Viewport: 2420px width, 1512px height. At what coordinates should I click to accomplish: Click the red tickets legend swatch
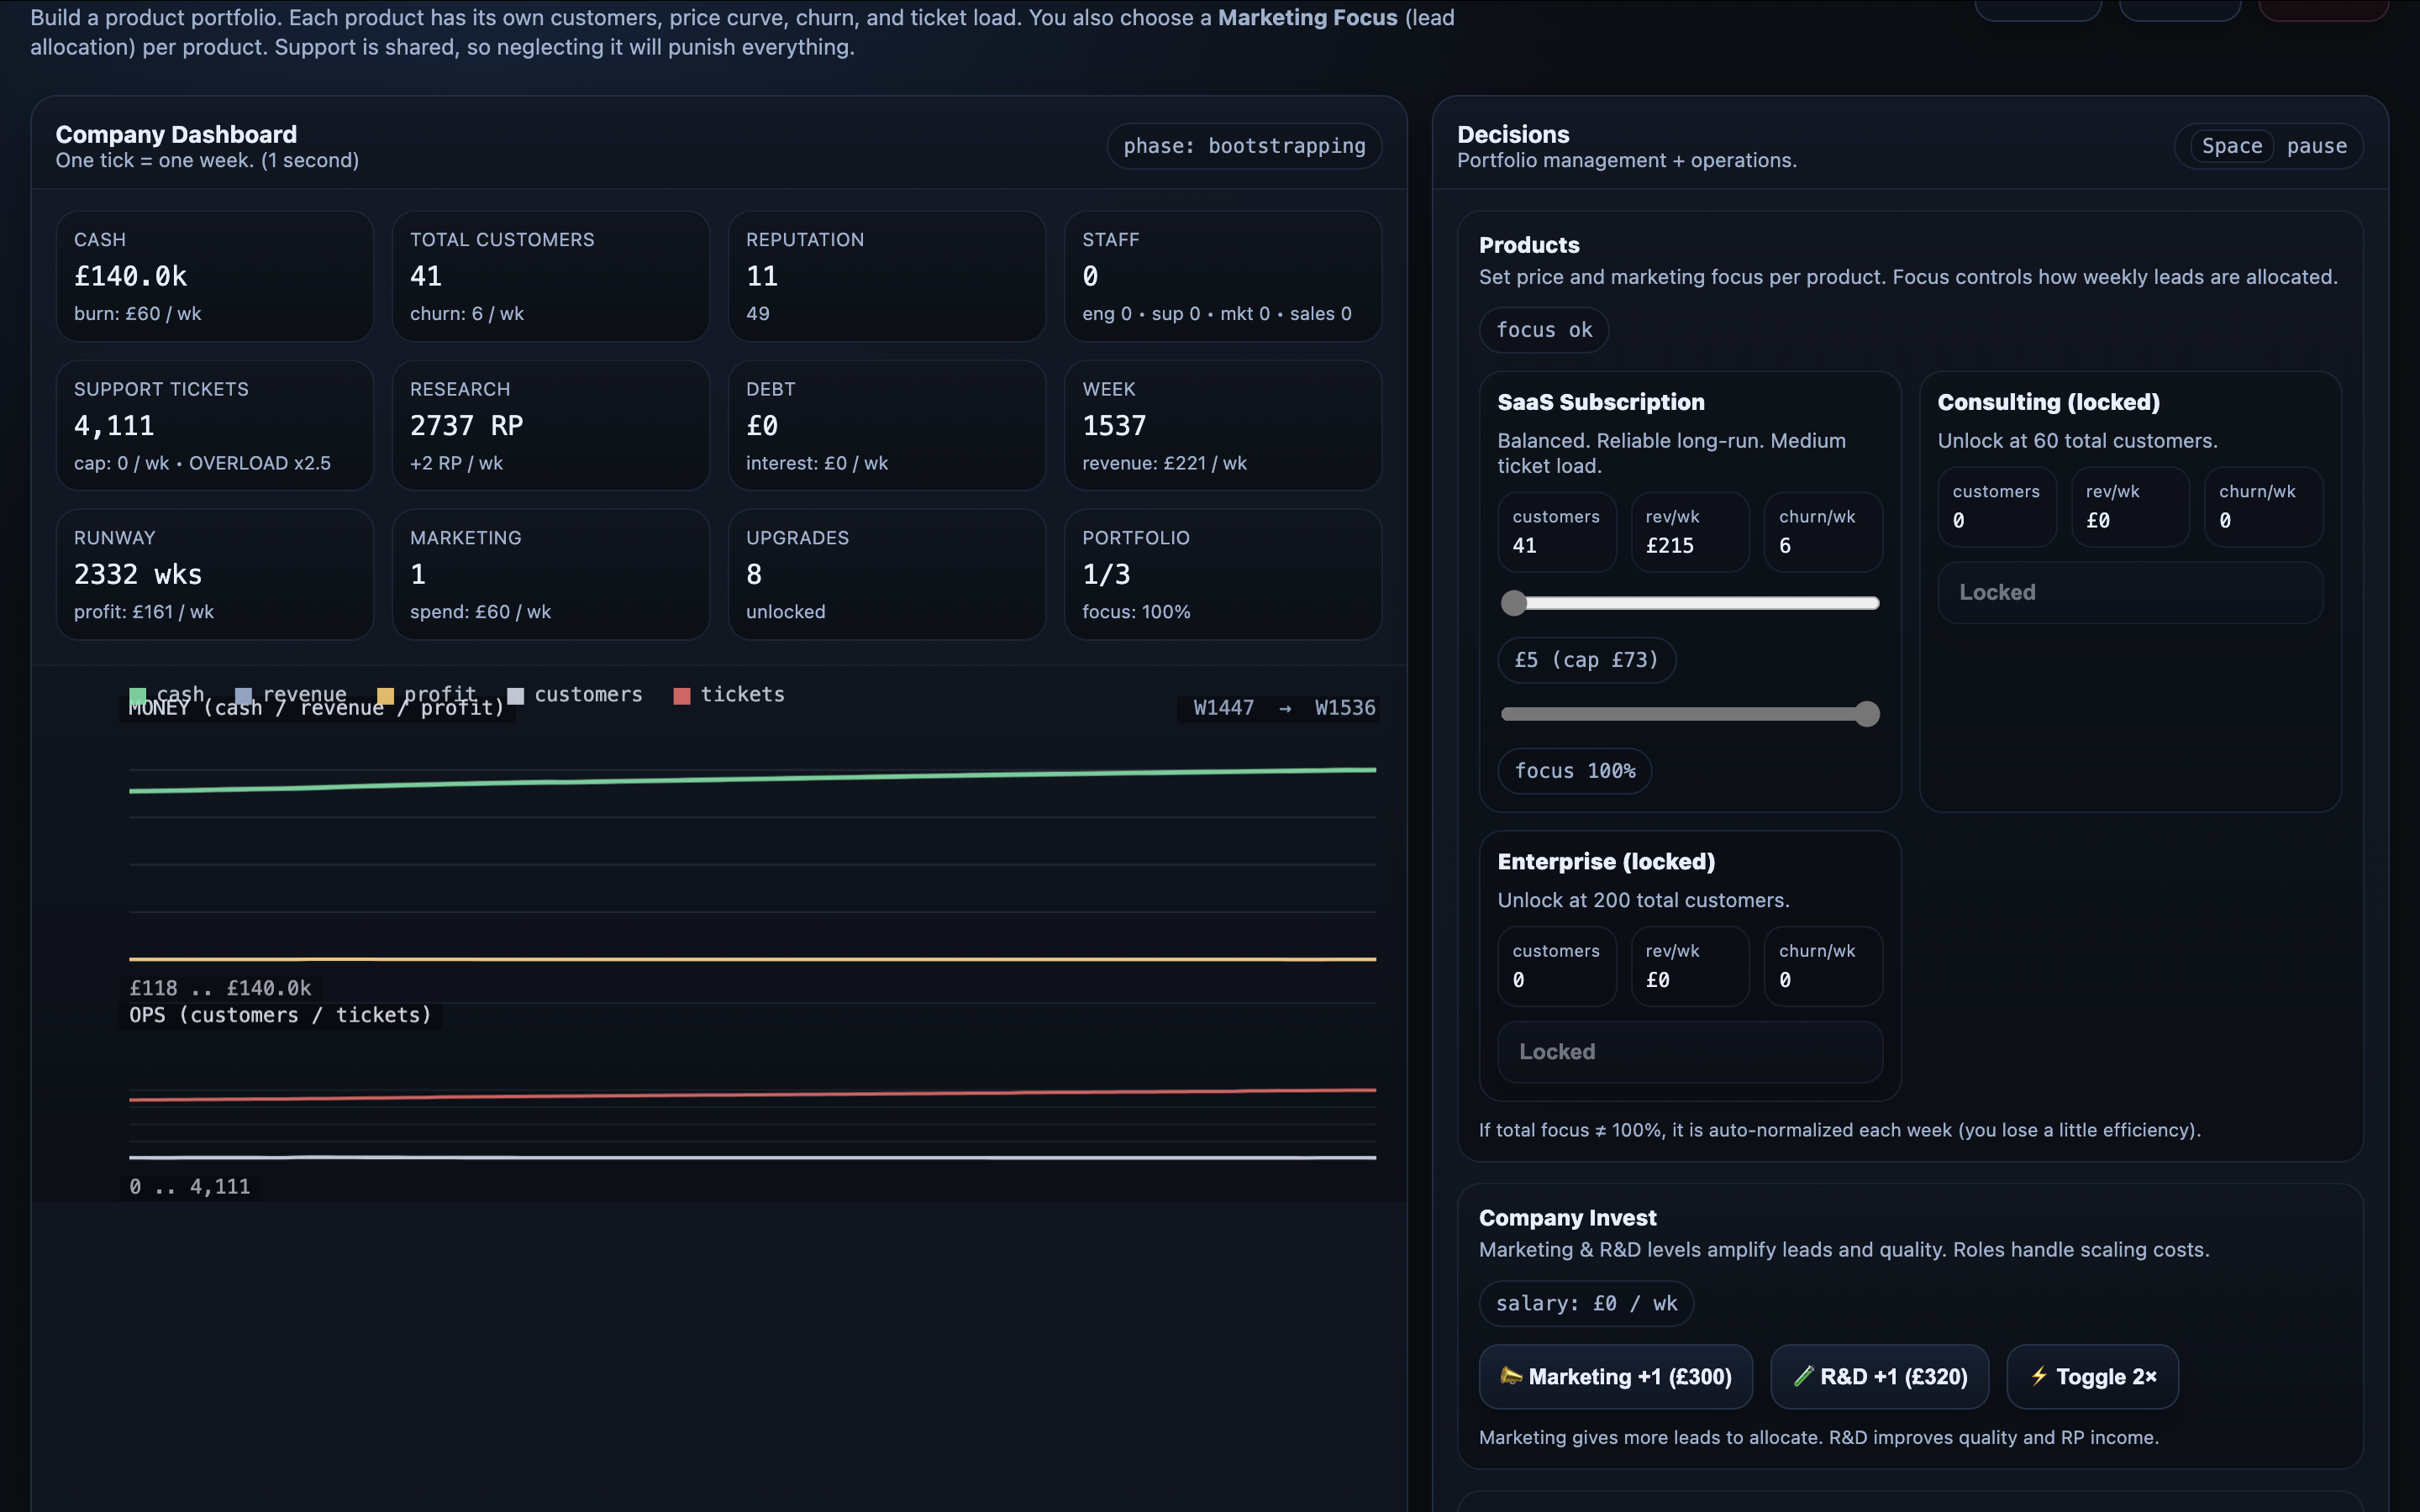pyautogui.click(x=682, y=695)
